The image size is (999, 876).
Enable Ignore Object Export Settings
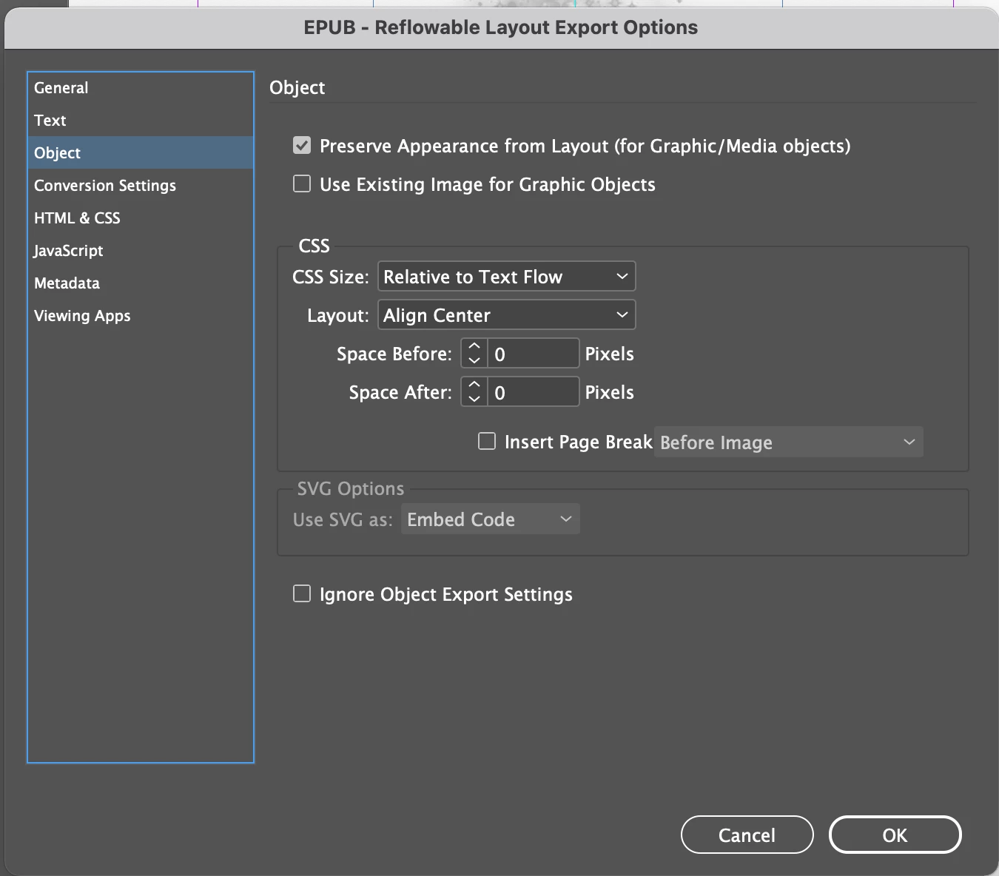pyautogui.click(x=302, y=593)
